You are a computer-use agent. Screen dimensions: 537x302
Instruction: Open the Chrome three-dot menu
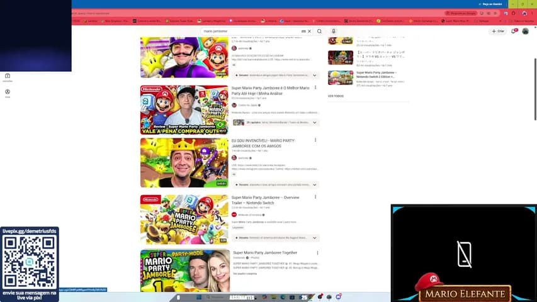[x=533, y=13]
